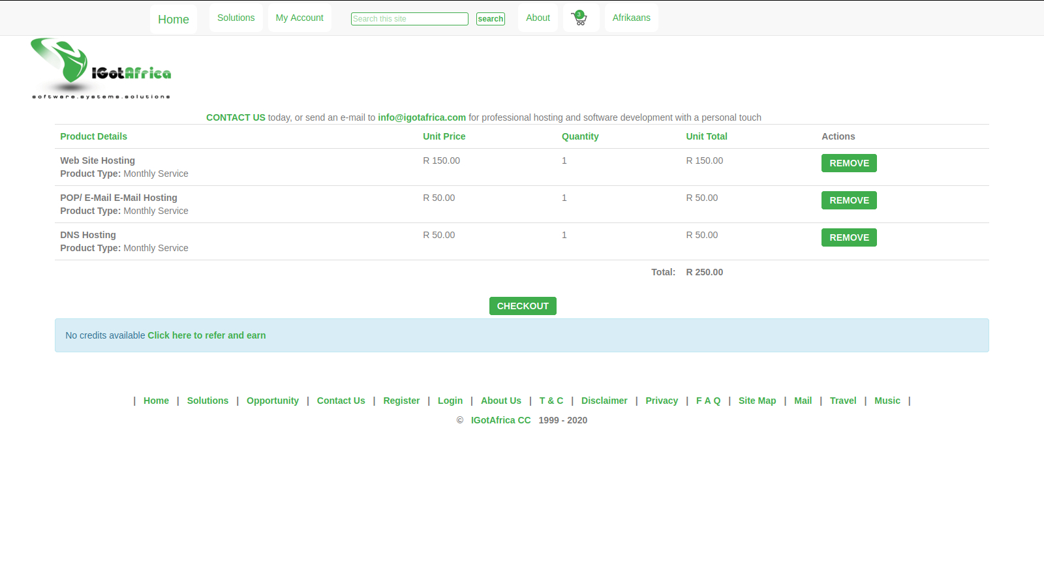Image resolution: width=1044 pixels, height=563 pixels.
Task: Open the shopping cart icon
Action: [x=580, y=18]
